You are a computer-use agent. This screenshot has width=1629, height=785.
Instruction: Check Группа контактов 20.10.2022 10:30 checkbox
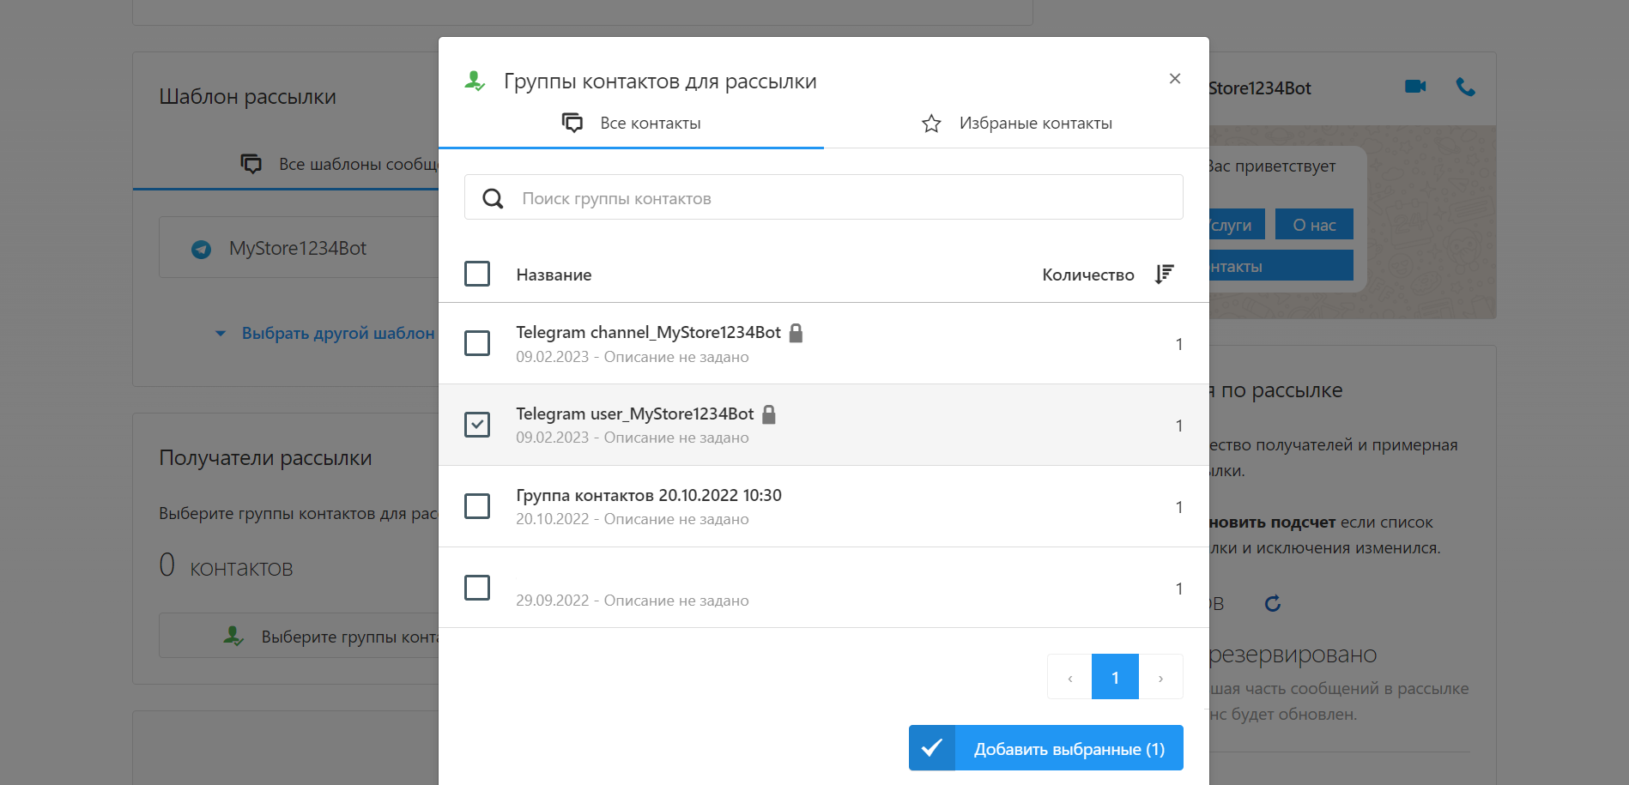[477, 506]
